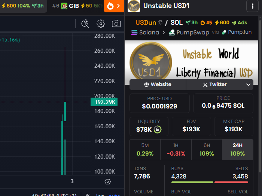Click the 192.29K current price label
Image resolution: width=262 pixels, height=196 pixels.
[104, 102]
